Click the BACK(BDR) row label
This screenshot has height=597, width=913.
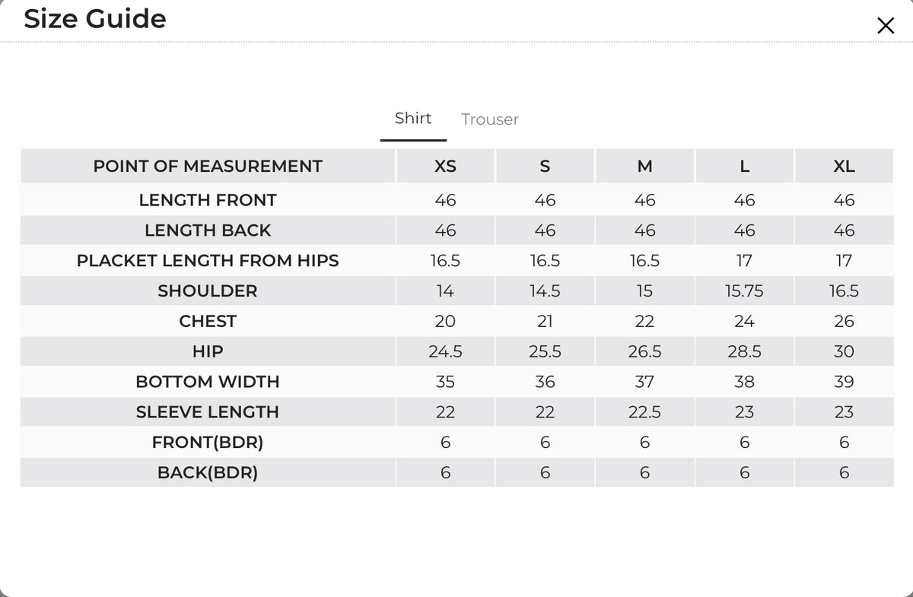[208, 473]
